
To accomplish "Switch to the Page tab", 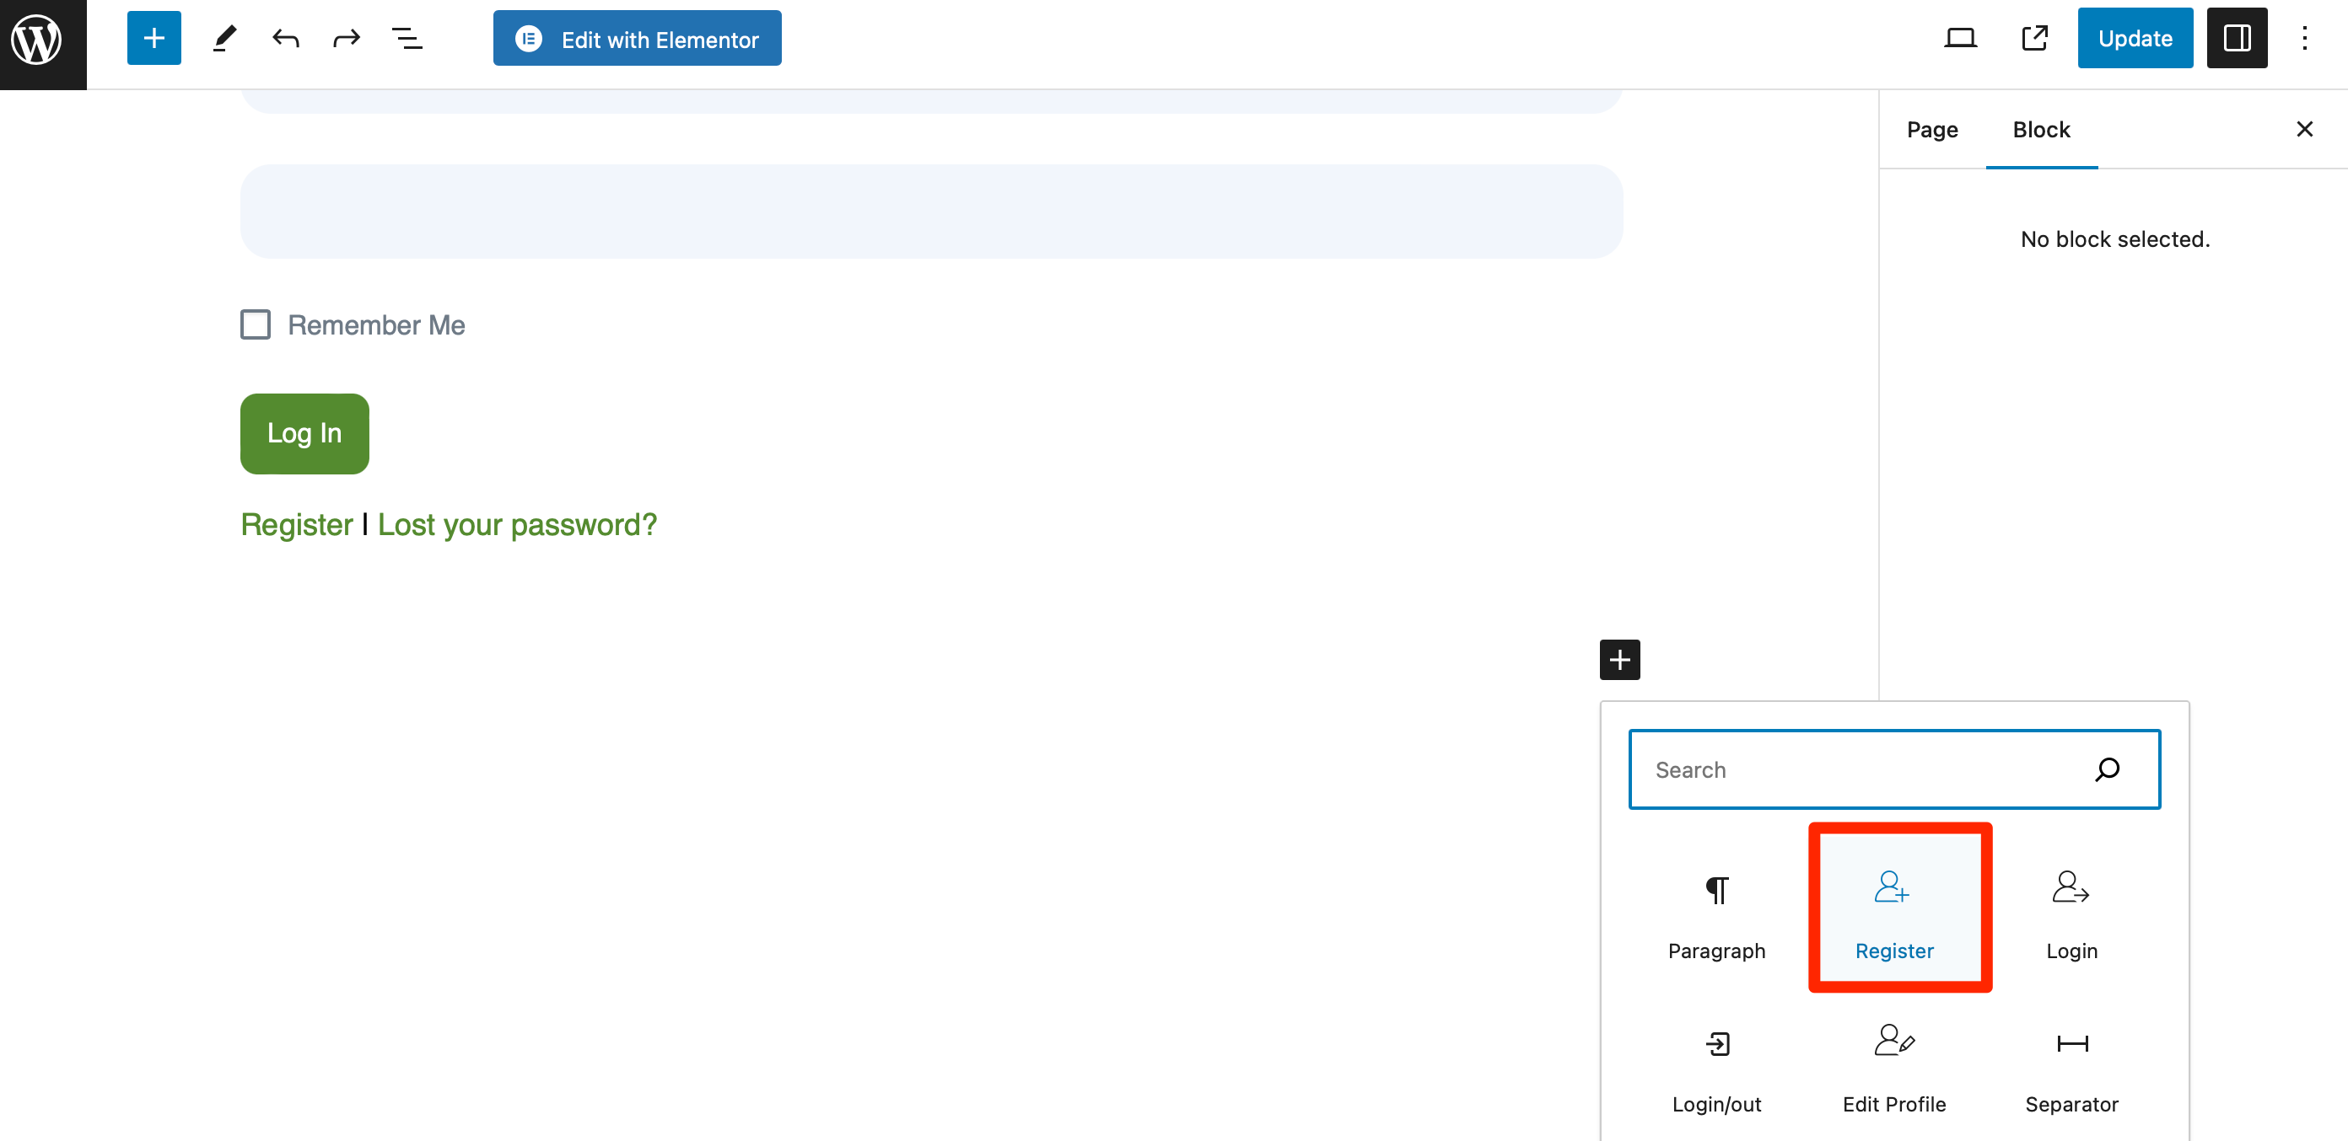I will 1931,129.
